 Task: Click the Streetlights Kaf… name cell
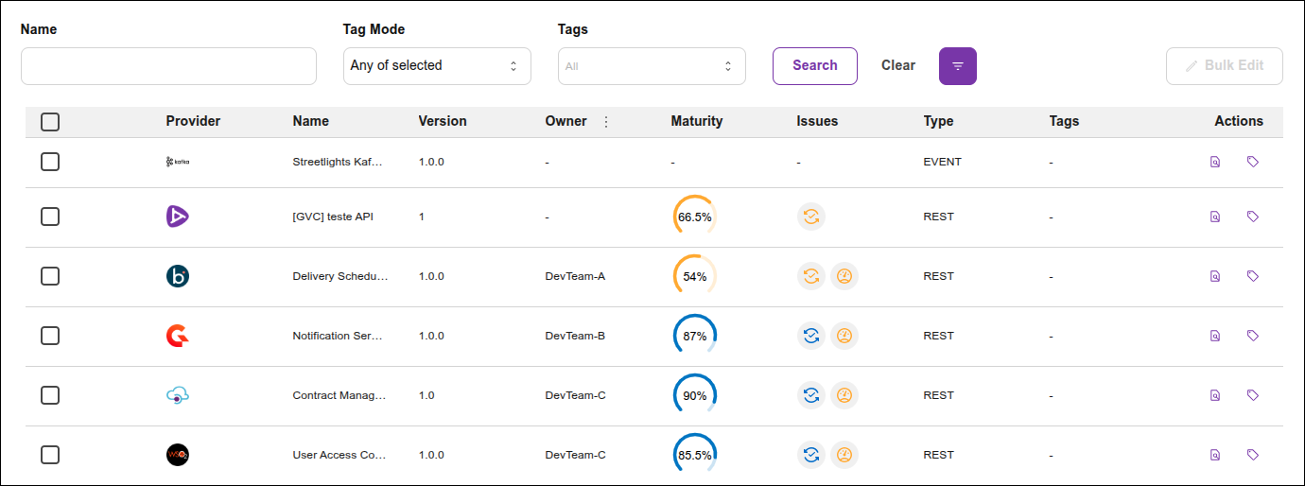(339, 162)
